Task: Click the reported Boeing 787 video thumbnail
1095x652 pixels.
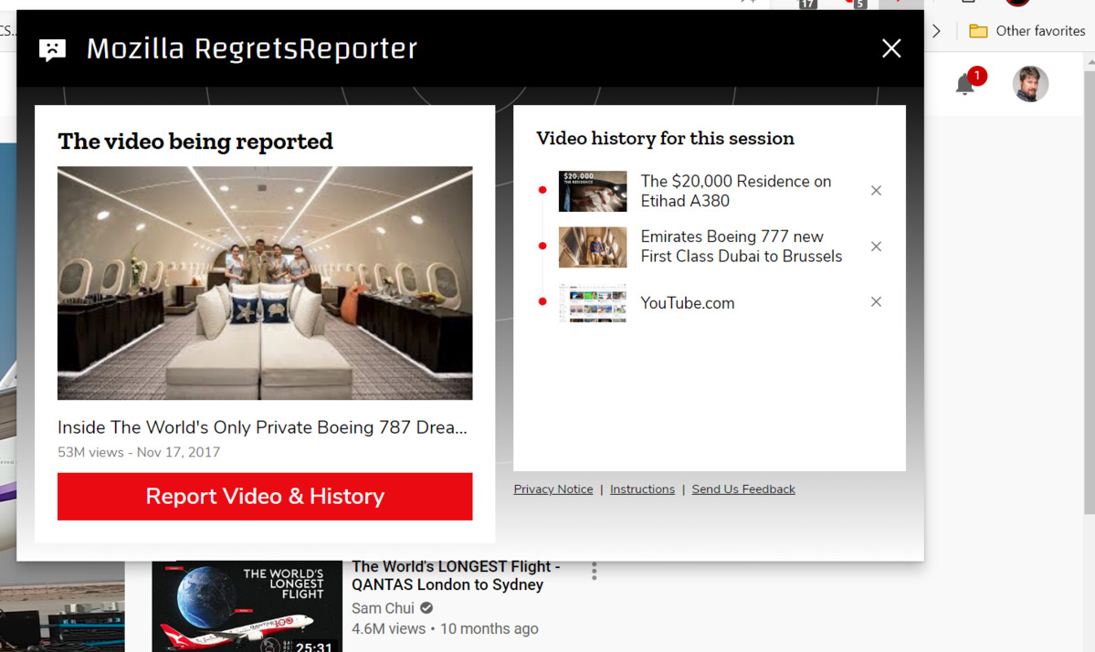Action: pyautogui.click(x=265, y=283)
